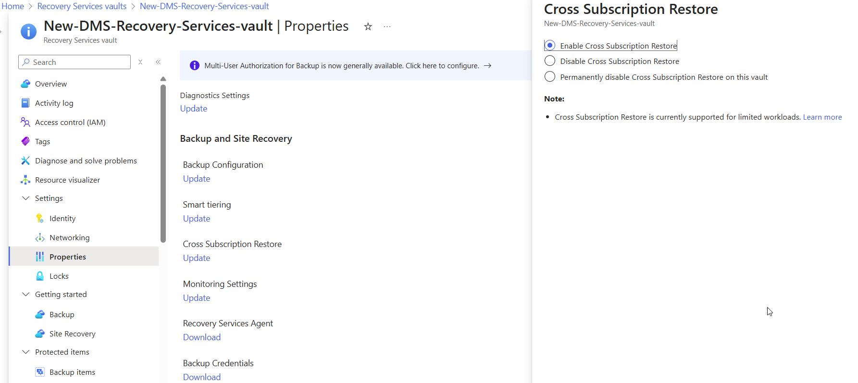
Task: Update Smart tiering
Action: click(x=197, y=219)
